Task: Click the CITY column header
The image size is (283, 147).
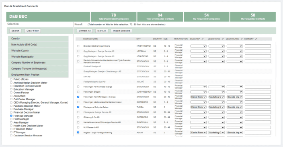Action: pyautogui.click(x=139, y=39)
